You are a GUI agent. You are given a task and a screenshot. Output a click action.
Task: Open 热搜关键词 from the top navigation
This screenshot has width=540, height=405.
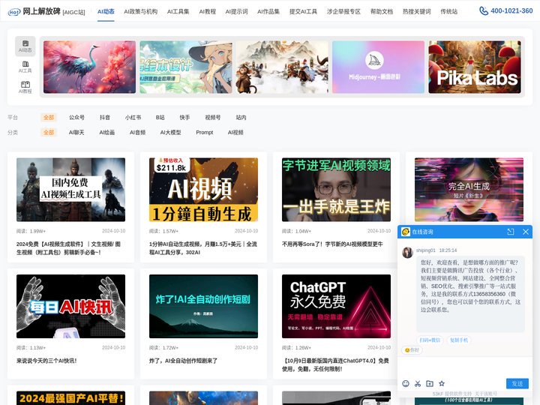pyautogui.click(x=417, y=12)
